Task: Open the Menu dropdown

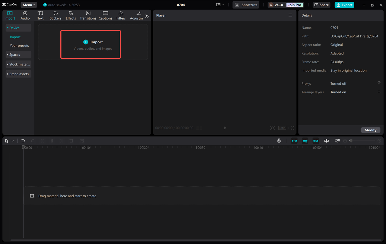Action: click(28, 5)
